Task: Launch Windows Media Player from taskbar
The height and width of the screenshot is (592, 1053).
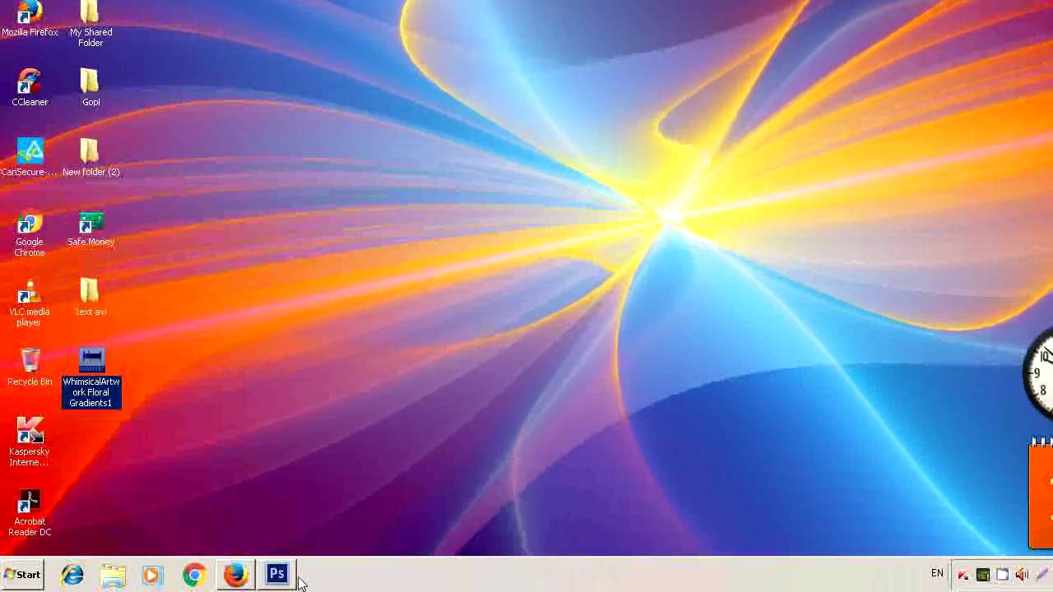Action: pyautogui.click(x=152, y=575)
